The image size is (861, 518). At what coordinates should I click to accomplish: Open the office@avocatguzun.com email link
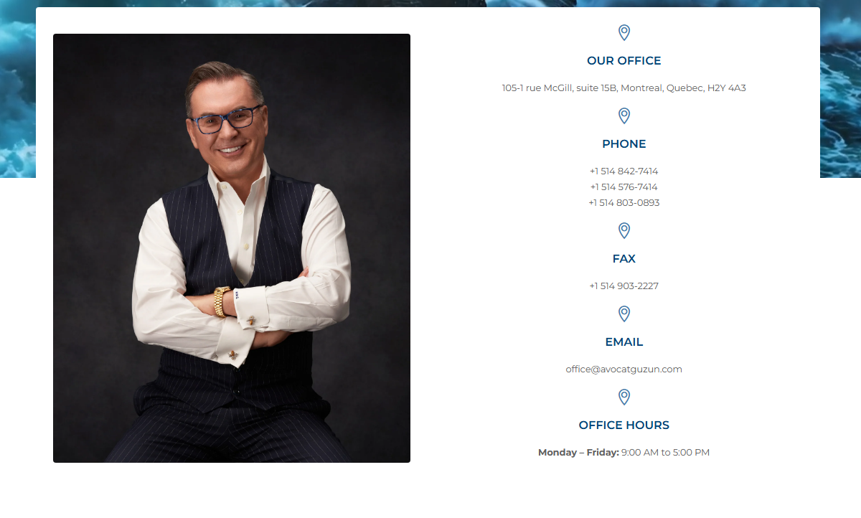[x=624, y=369]
